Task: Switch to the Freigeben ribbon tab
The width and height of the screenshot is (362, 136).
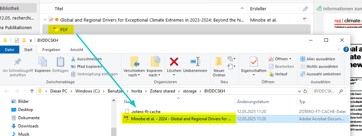Action: click(51, 50)
